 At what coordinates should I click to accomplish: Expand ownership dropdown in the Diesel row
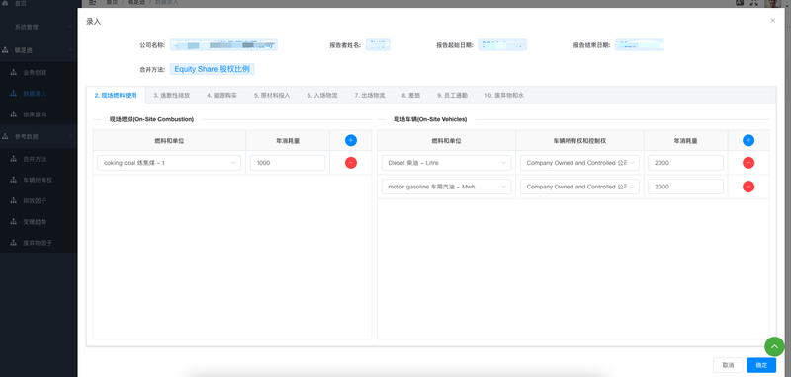point(579,163)
